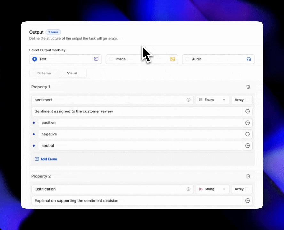The image size is (284, 230).
Task: Switch to the Schema tab
Action: 44,73
